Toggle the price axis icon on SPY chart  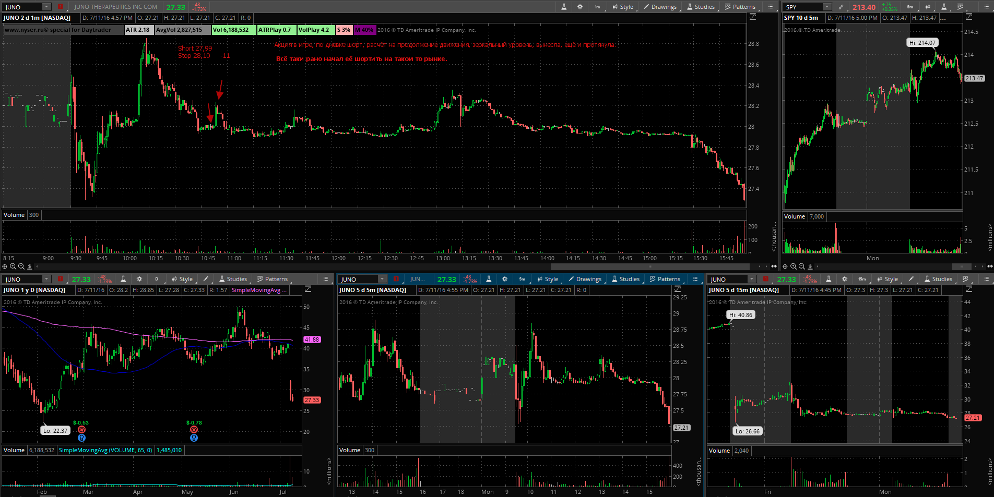(x=969, y=17)
